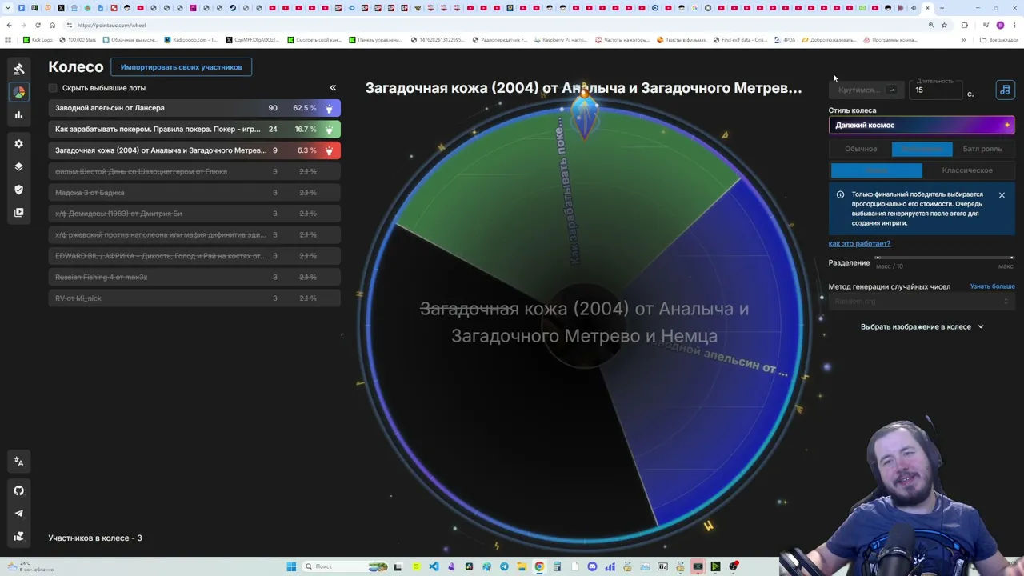Open the dropdown arrow on Крутимся button
This screenshot has width=1024, height=576.
[x=891, y=90]
